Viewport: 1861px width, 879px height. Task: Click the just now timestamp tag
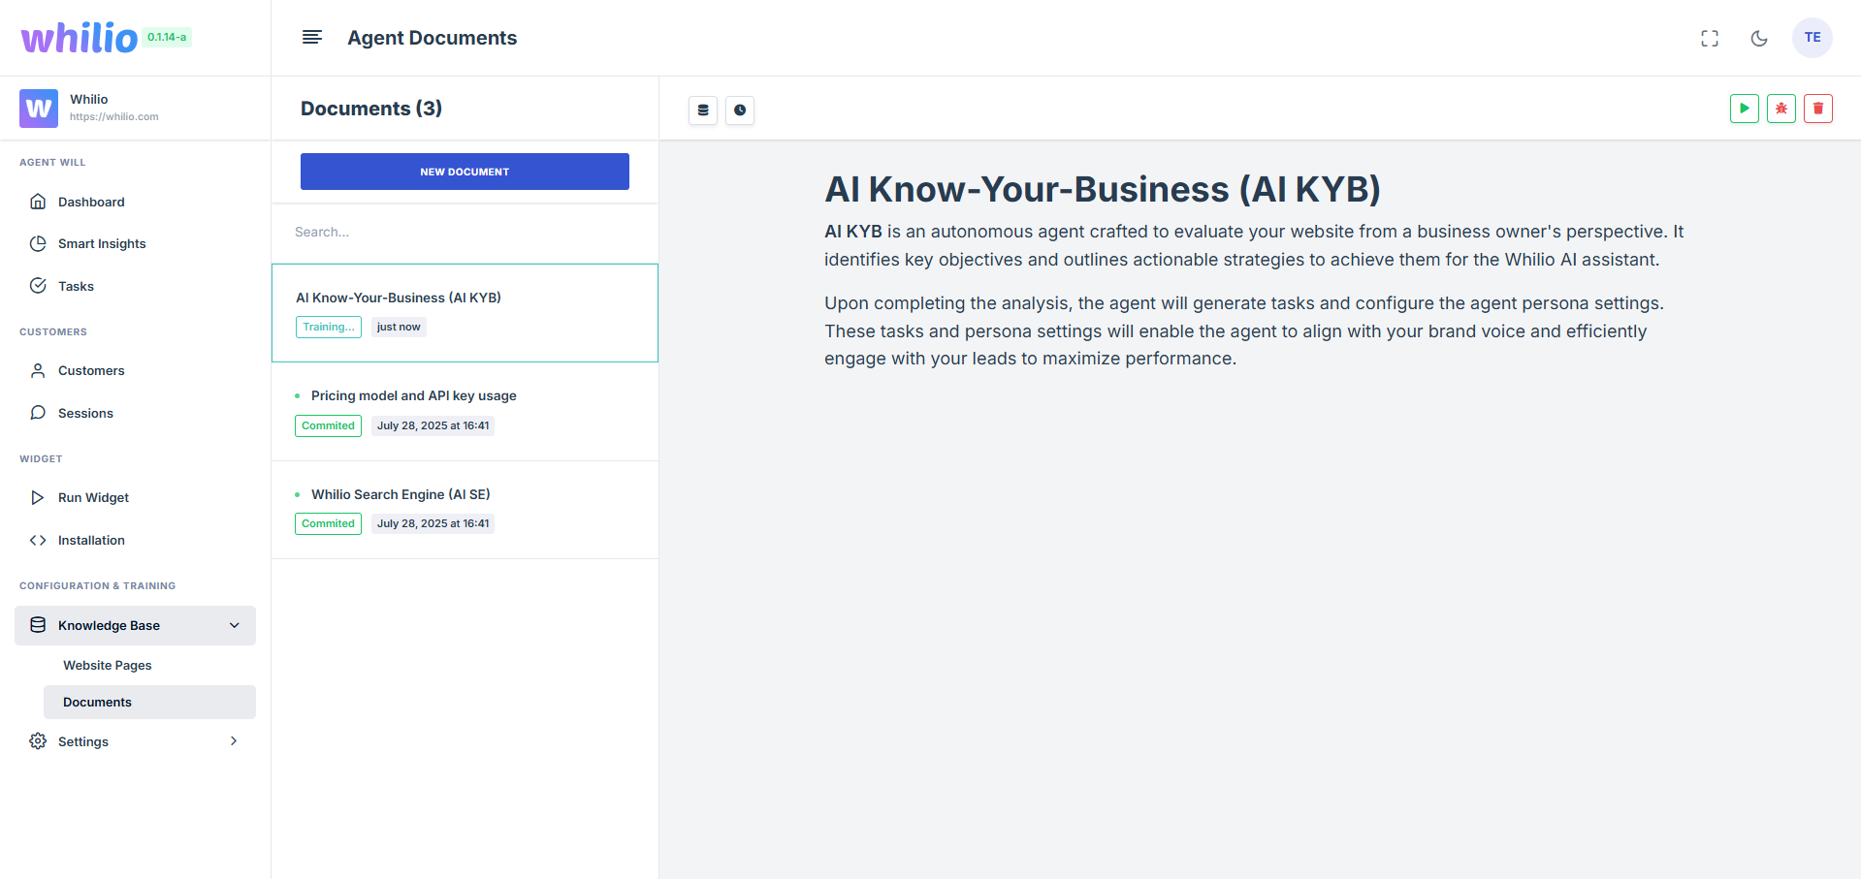pos(399,328)
